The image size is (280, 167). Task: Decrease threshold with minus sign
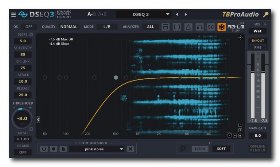[x=14, y=108]
